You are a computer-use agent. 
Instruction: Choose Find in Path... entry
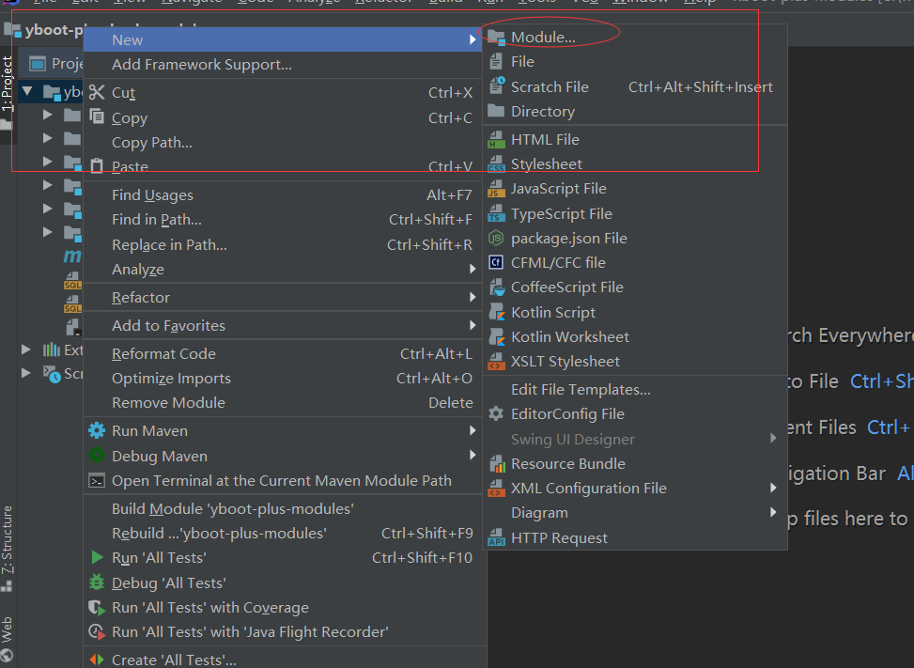(x=284, y=220)
